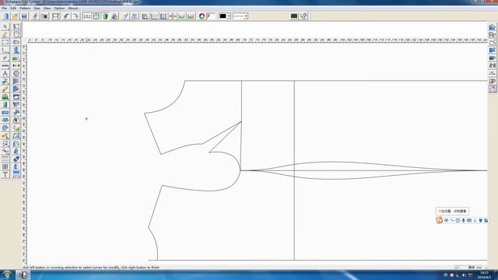Screen dimensions: 498x280
Task: Click the vertical ruler at left of canvas
Action: tap(24, 154)
